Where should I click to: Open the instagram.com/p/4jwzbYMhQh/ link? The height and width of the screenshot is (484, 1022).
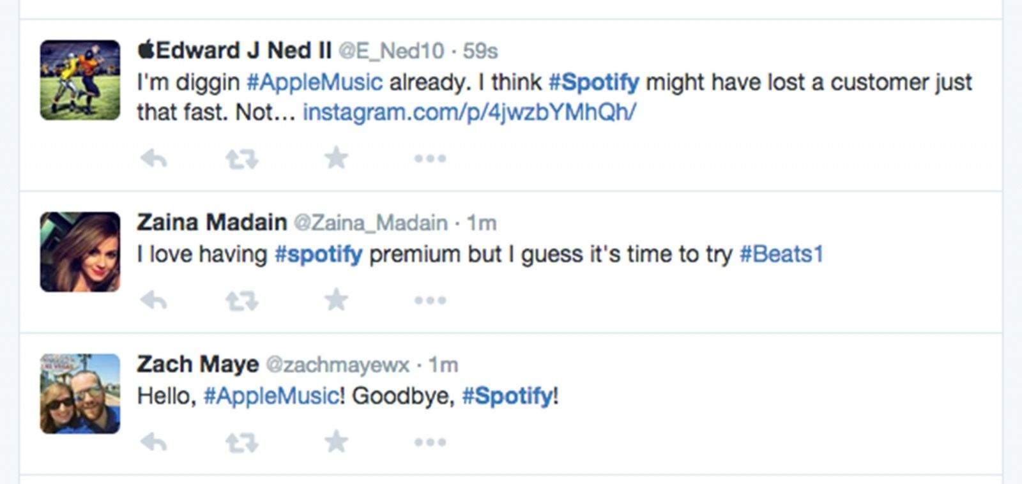tap(469, 112)
